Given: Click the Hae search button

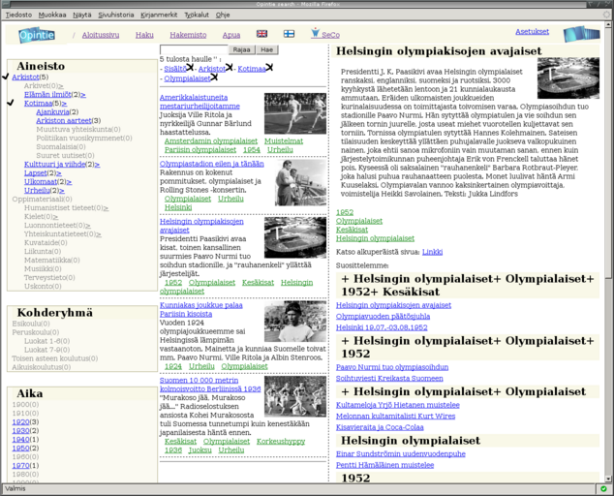Looking at the screenshot, I should (x=266, y=49).
